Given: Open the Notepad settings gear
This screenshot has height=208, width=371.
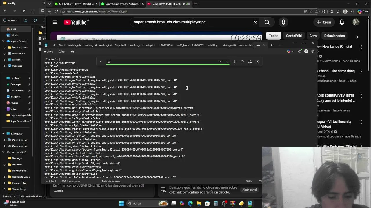Looking at the screenshot, I should click(x=313, y=51).
